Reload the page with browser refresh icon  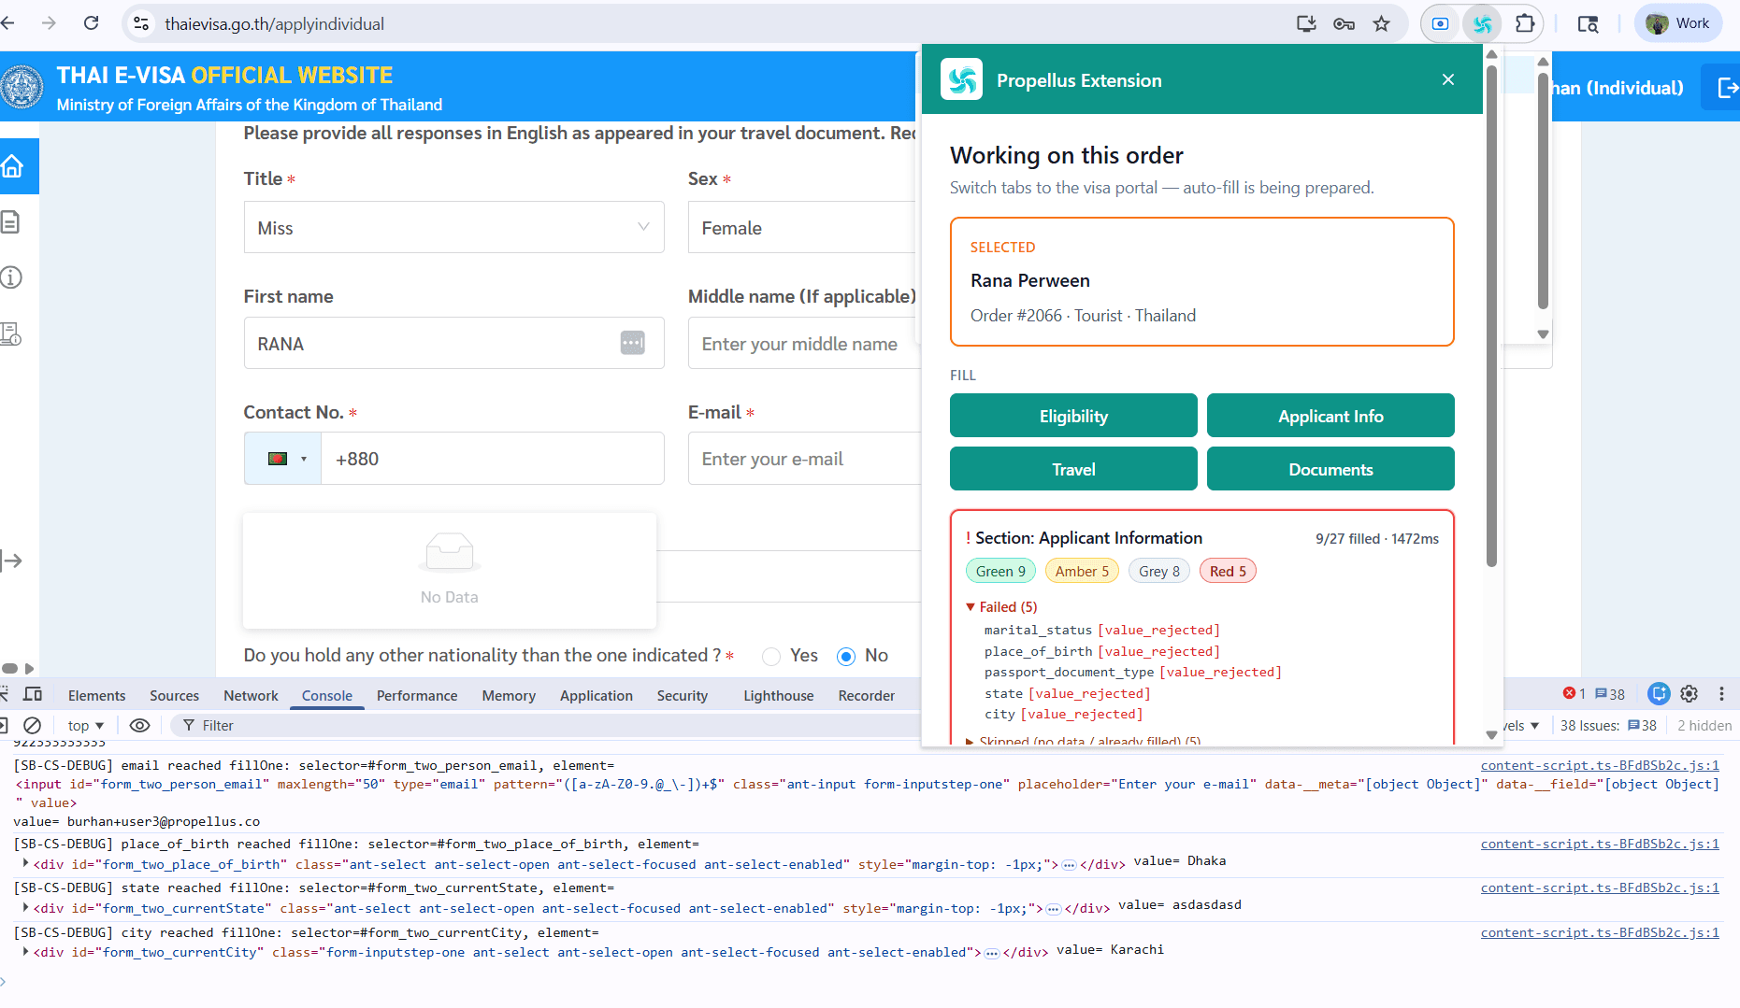click(92, 23)
